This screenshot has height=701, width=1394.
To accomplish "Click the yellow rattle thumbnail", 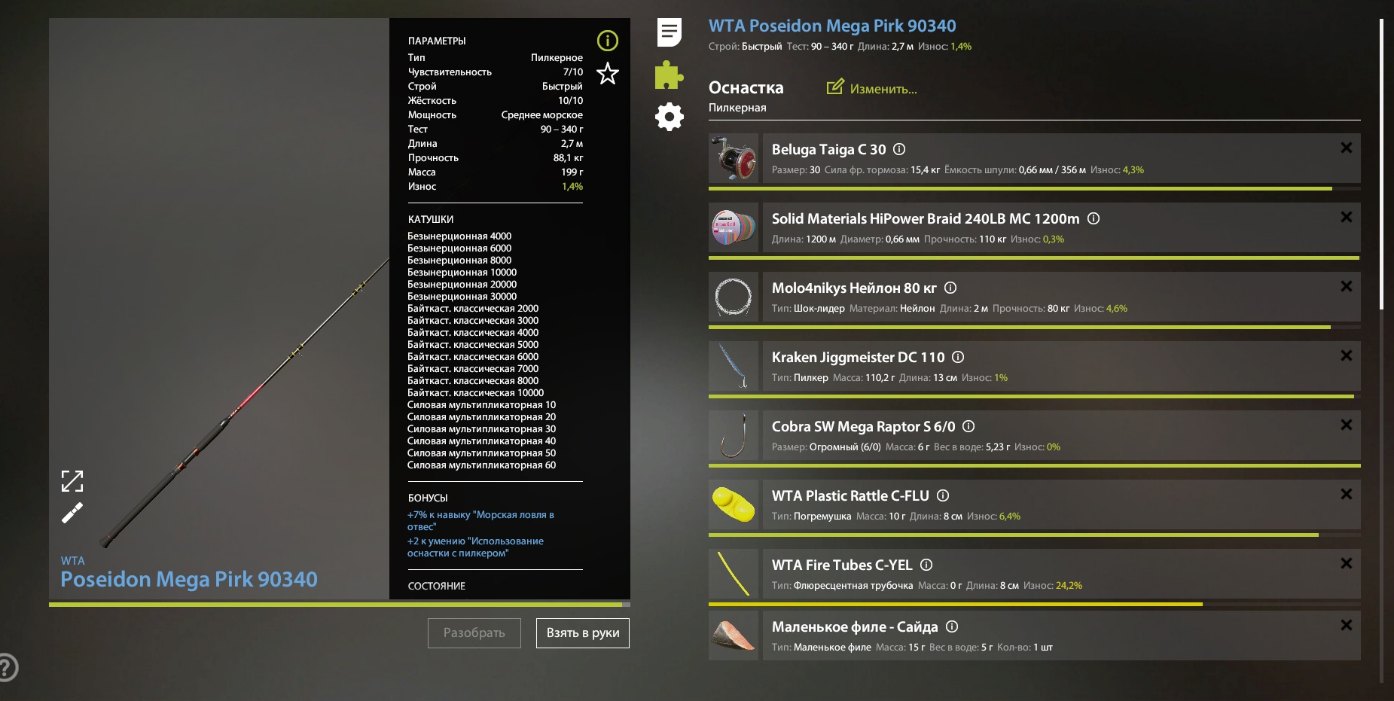I will [734, 504].
